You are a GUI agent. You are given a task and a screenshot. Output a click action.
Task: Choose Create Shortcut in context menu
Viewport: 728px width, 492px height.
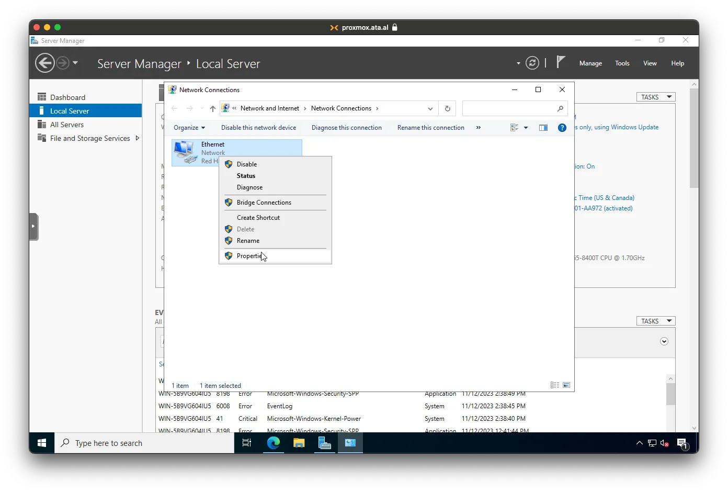point(276,218)
